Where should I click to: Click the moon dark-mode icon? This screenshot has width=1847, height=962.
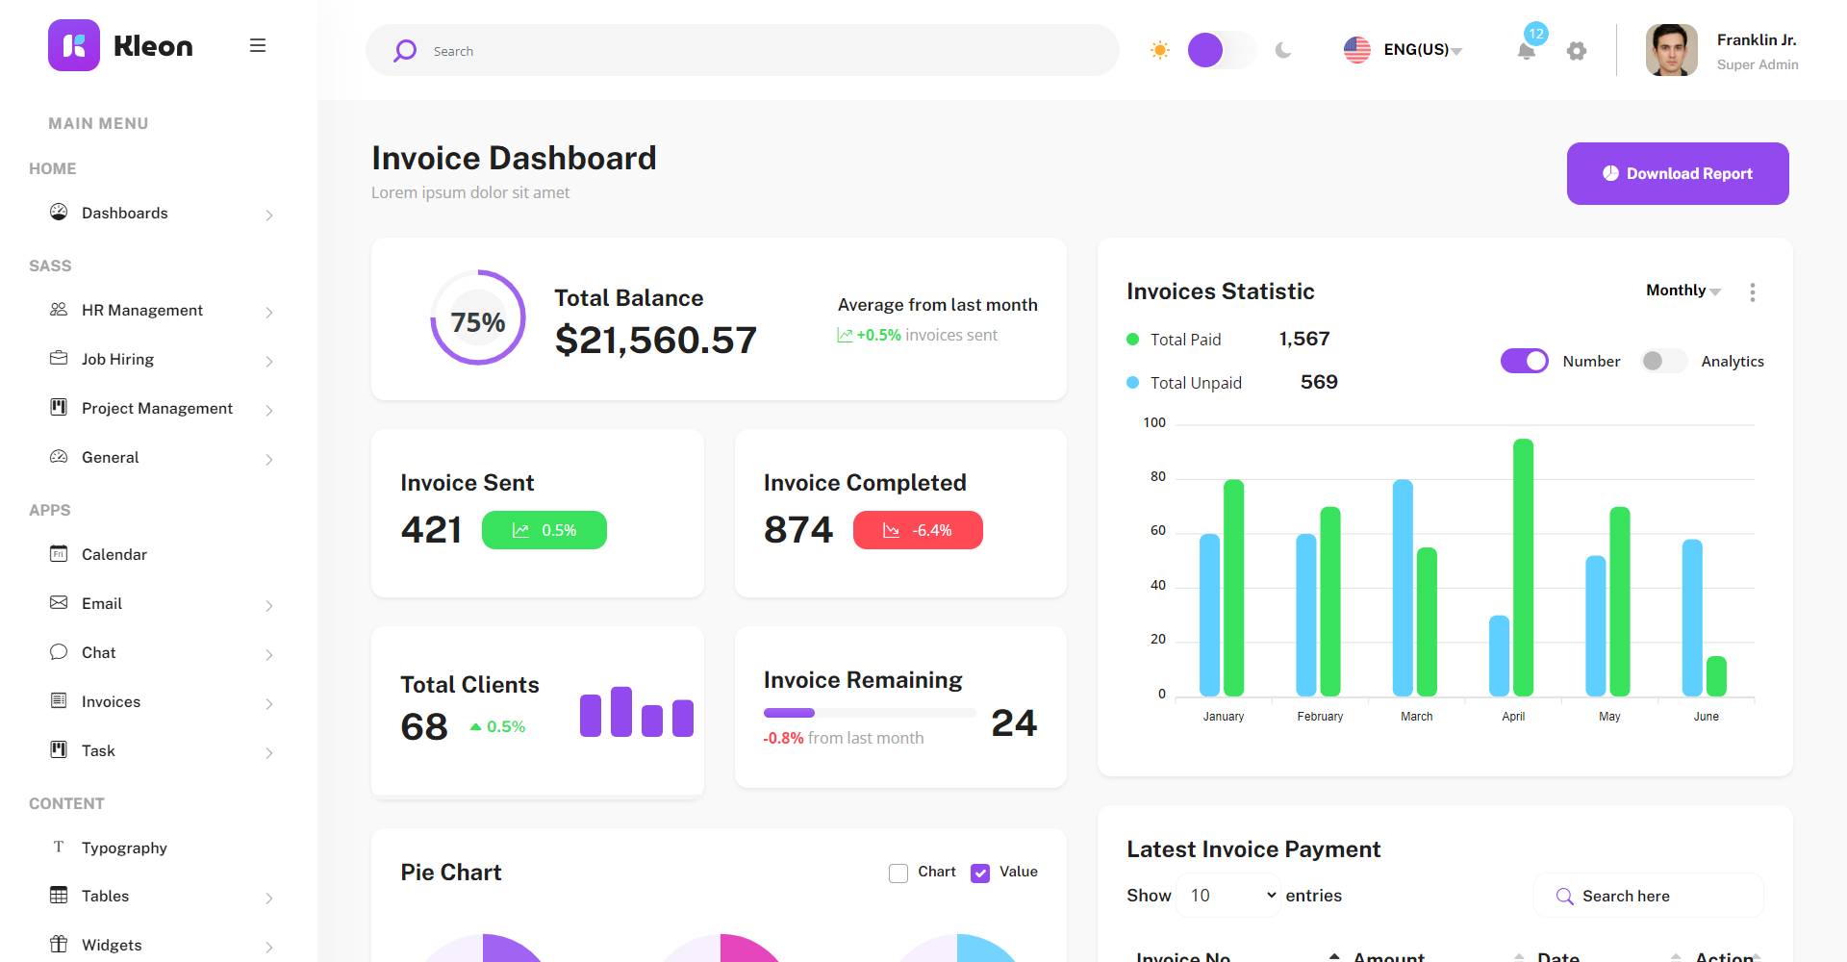[1283, 50]
